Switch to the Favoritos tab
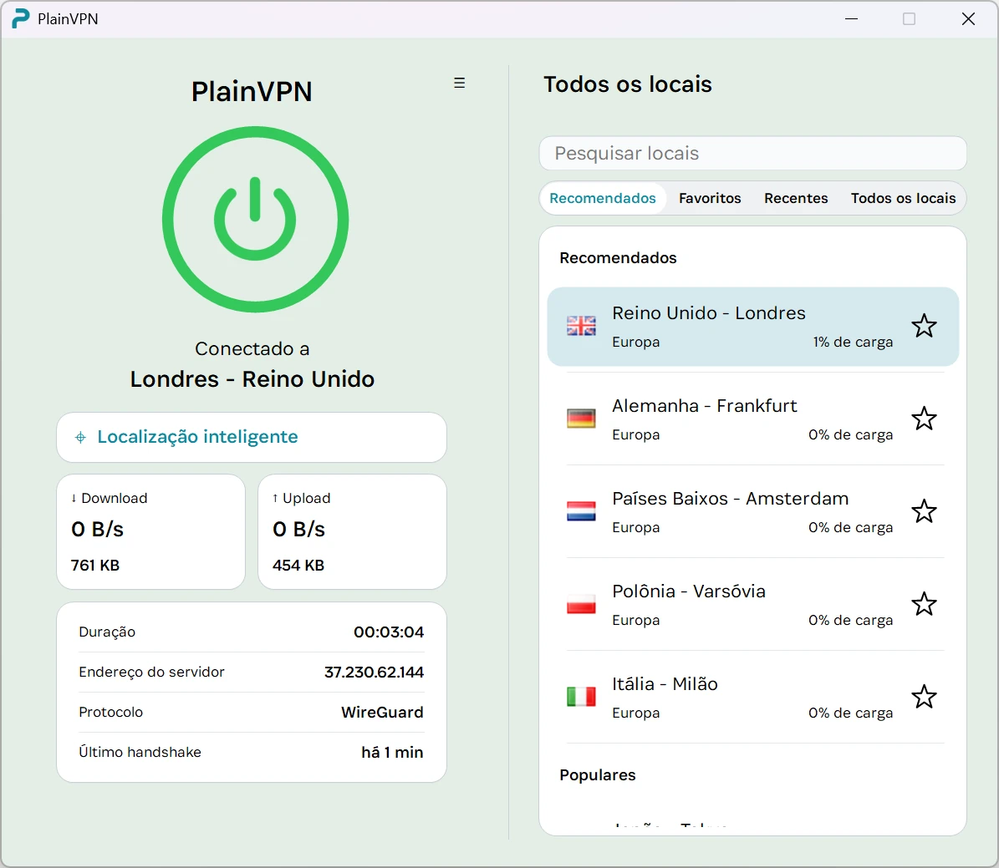The image size is (999, 868). coord(710,198)
